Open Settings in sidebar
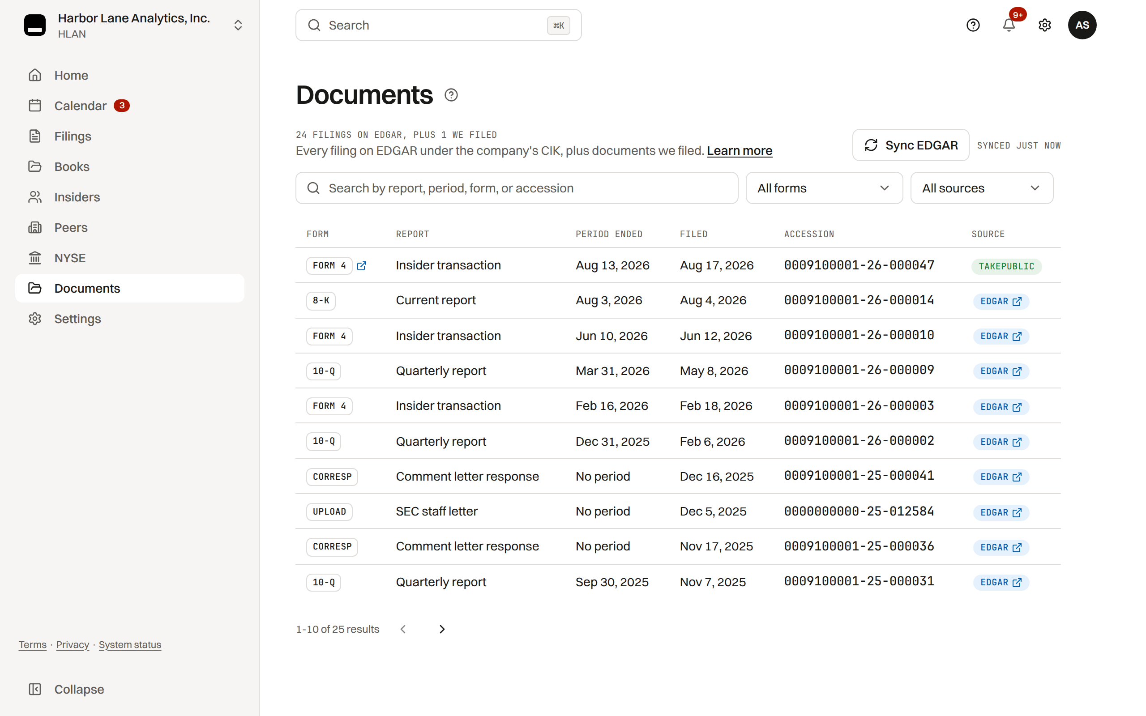The height and width of the screenshot is (716, 1146). (130, 319)
